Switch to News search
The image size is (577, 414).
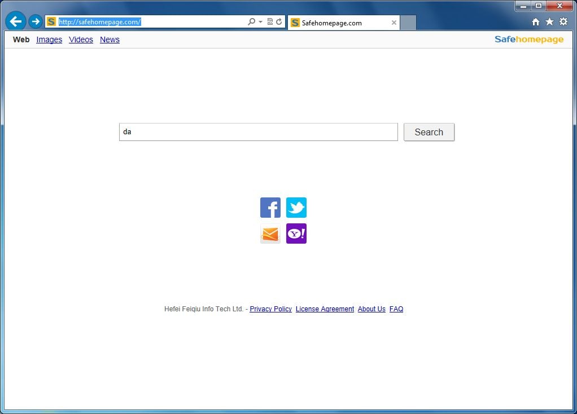(x=110, y=39)
